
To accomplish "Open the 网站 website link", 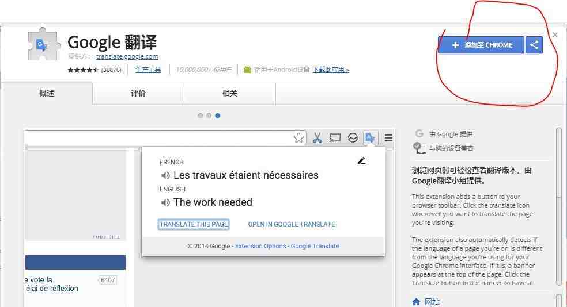I will (432, 302).
